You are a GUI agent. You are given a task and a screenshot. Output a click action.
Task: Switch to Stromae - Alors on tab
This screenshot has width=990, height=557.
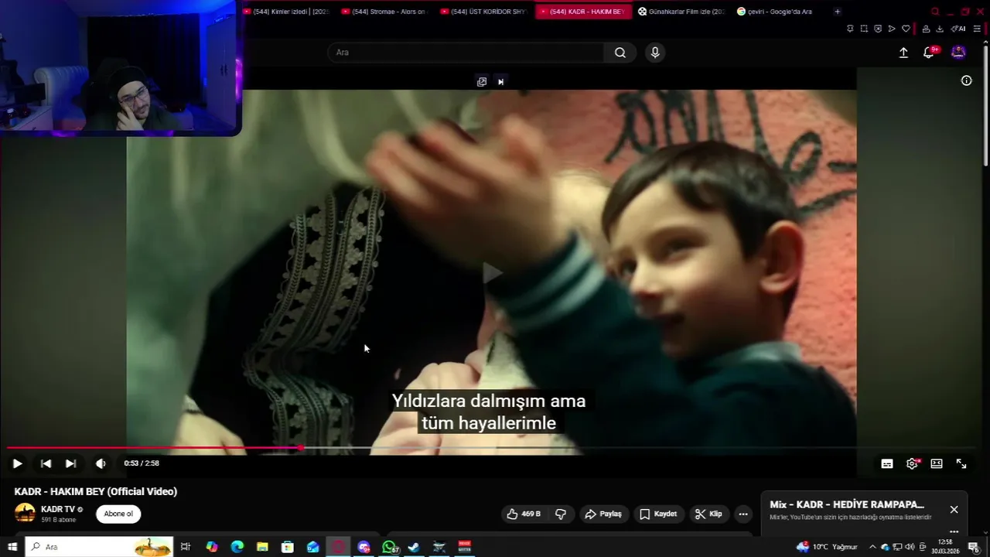[384, 12]
